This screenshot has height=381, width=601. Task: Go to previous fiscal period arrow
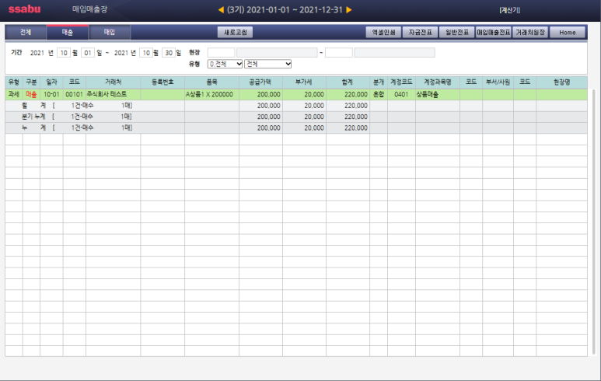(221, 10)
